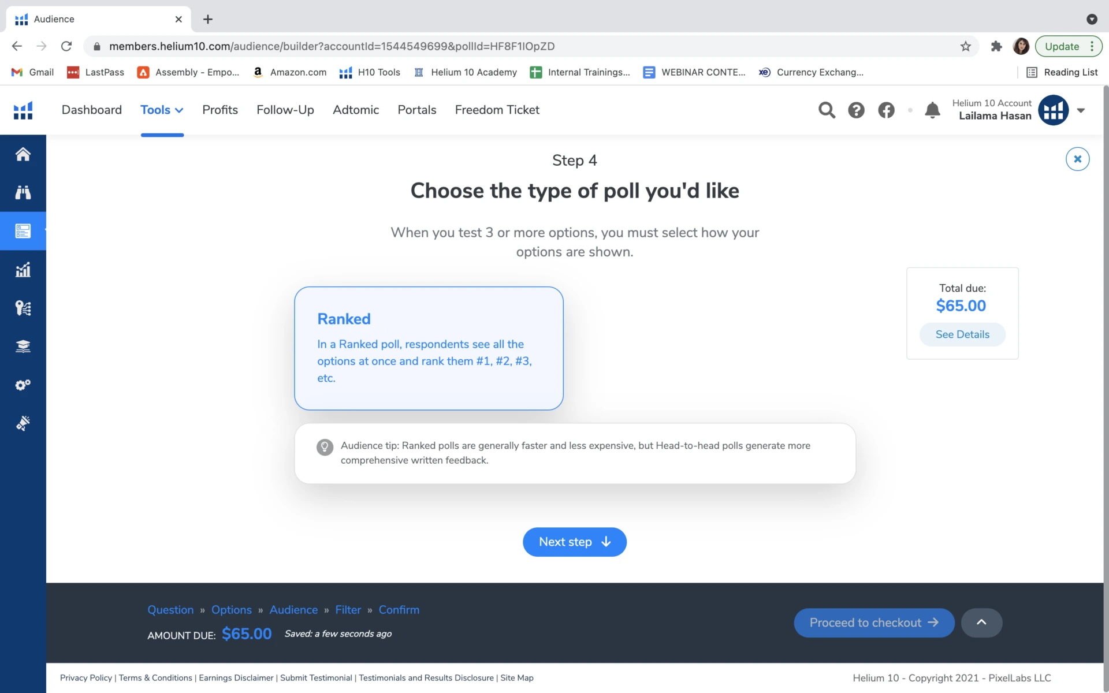Expand the account dropdown arrow
Image resolution: width=1109 pixels, height=693 pixels.
point(1081,110)
